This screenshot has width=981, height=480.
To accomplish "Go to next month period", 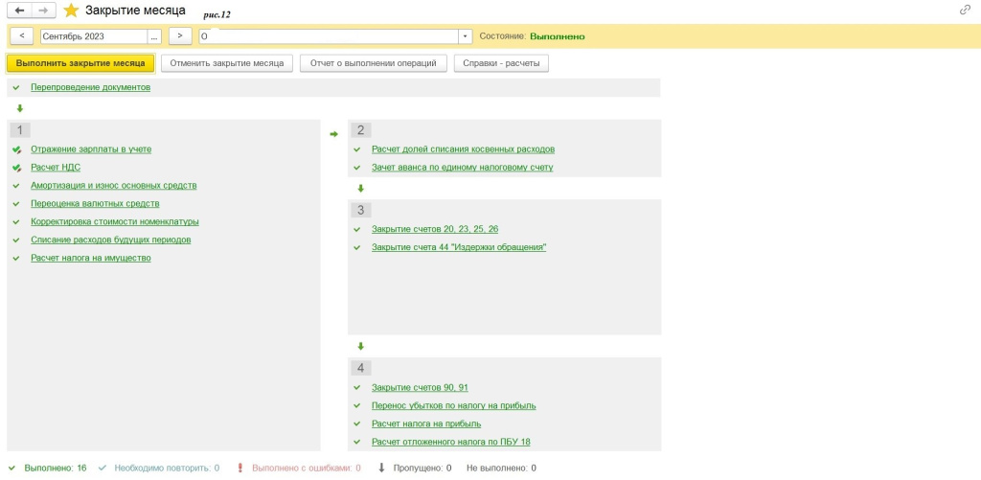I will click(180, 36).
